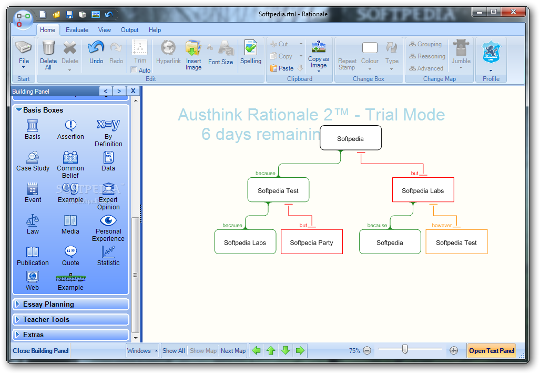
Task: Click the Delete All trash icon
Action: 48,47
